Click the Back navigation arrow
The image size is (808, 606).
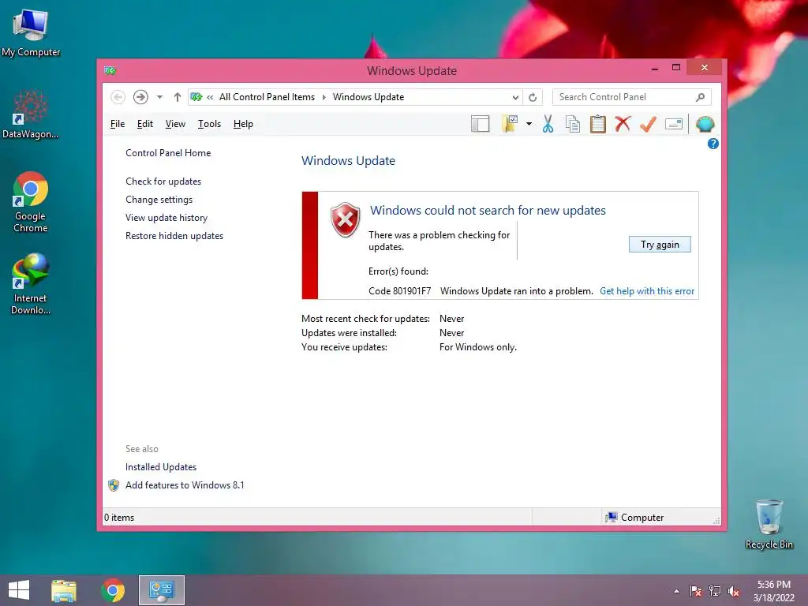click(118, 97)
